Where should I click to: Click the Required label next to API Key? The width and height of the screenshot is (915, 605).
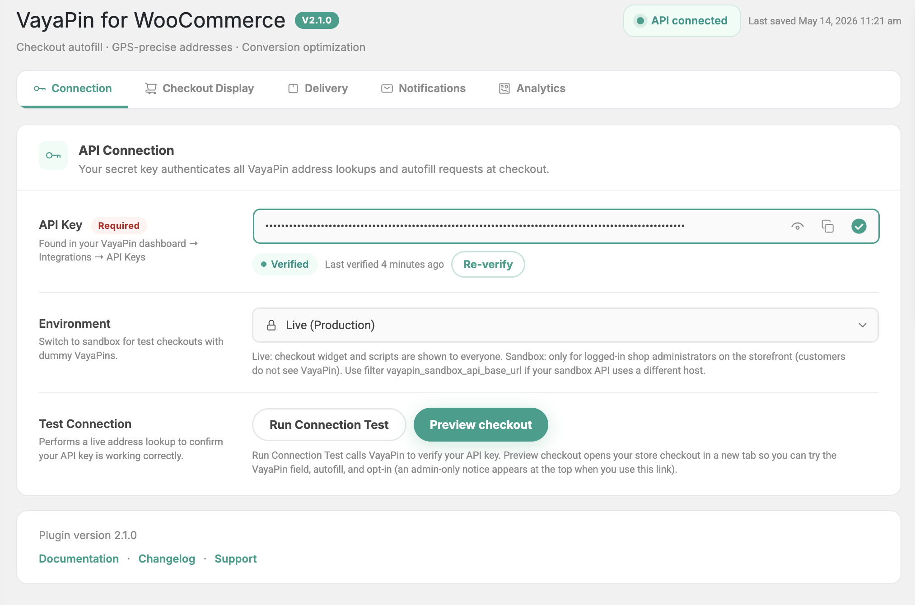pos(119,225)
